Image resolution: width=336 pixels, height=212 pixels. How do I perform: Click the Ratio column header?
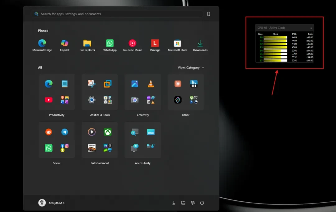tap(310, 34)
